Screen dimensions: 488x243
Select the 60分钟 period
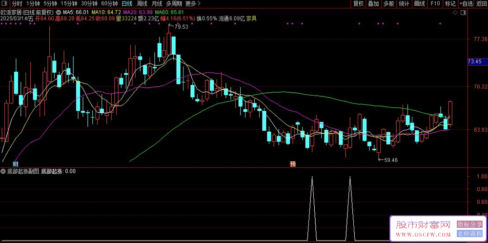point(109,4)
